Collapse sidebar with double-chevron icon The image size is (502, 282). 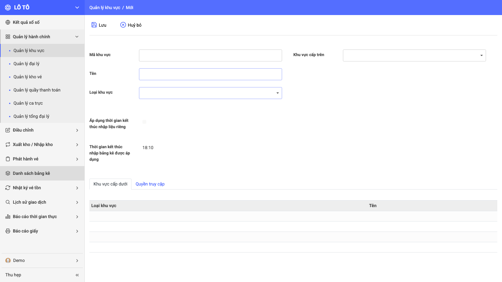[77, 275]
